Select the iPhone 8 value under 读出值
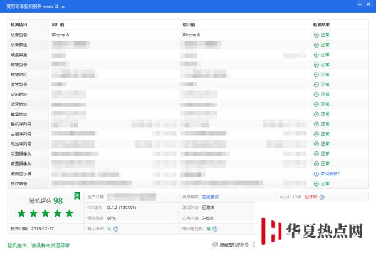376x256 pixels. tap(191, 35)
